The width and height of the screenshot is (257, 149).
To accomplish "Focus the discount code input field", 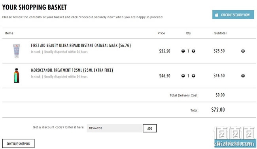I will [x=115, y=128].
